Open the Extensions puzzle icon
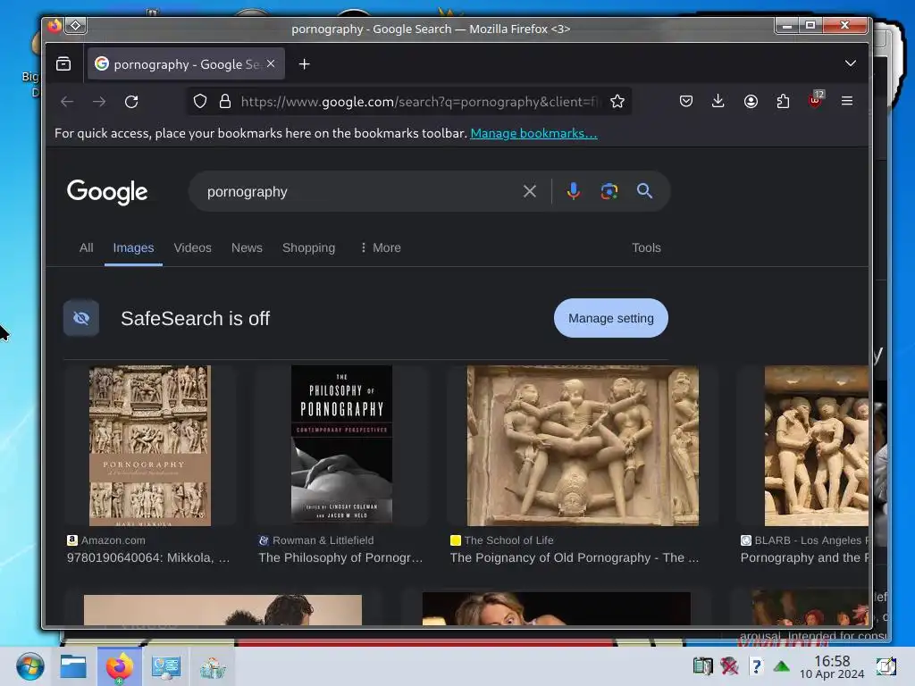Image resolution: width=915 pixels, height=686 pixels. (783, 101)
